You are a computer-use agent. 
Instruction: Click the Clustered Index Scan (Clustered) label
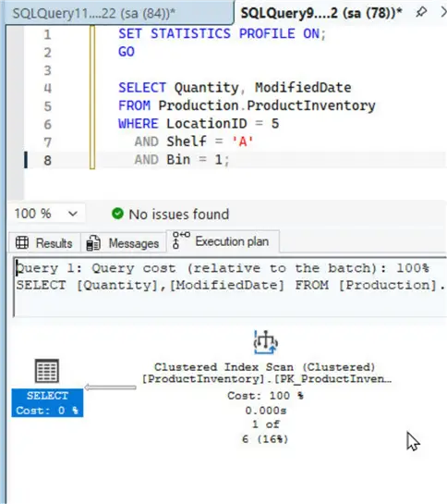pyautogui.click(x=265, y=367)
